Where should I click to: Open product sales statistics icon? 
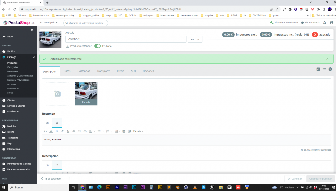tap(318, 69)
